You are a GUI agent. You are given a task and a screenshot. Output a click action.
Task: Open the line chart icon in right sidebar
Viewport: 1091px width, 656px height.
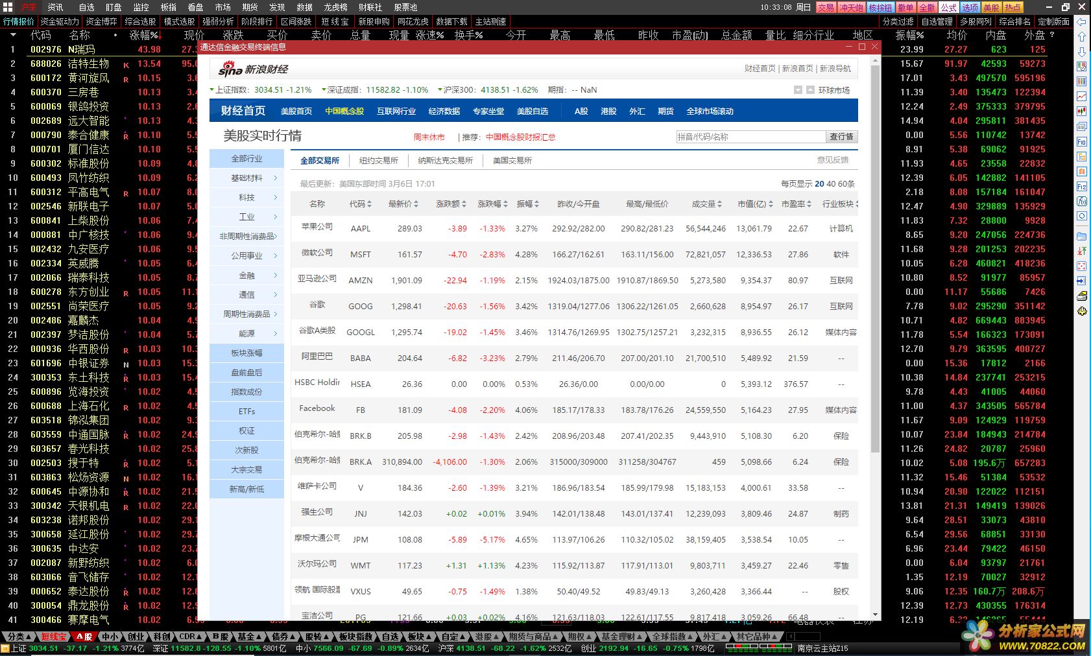tap(1081, 97)
